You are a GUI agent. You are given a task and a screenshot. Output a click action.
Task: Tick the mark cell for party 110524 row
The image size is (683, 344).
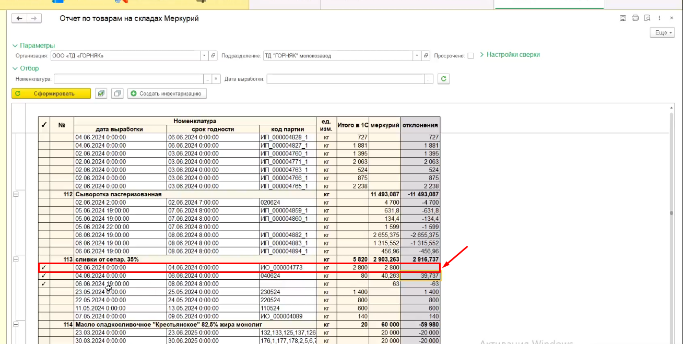coord(44,308)
